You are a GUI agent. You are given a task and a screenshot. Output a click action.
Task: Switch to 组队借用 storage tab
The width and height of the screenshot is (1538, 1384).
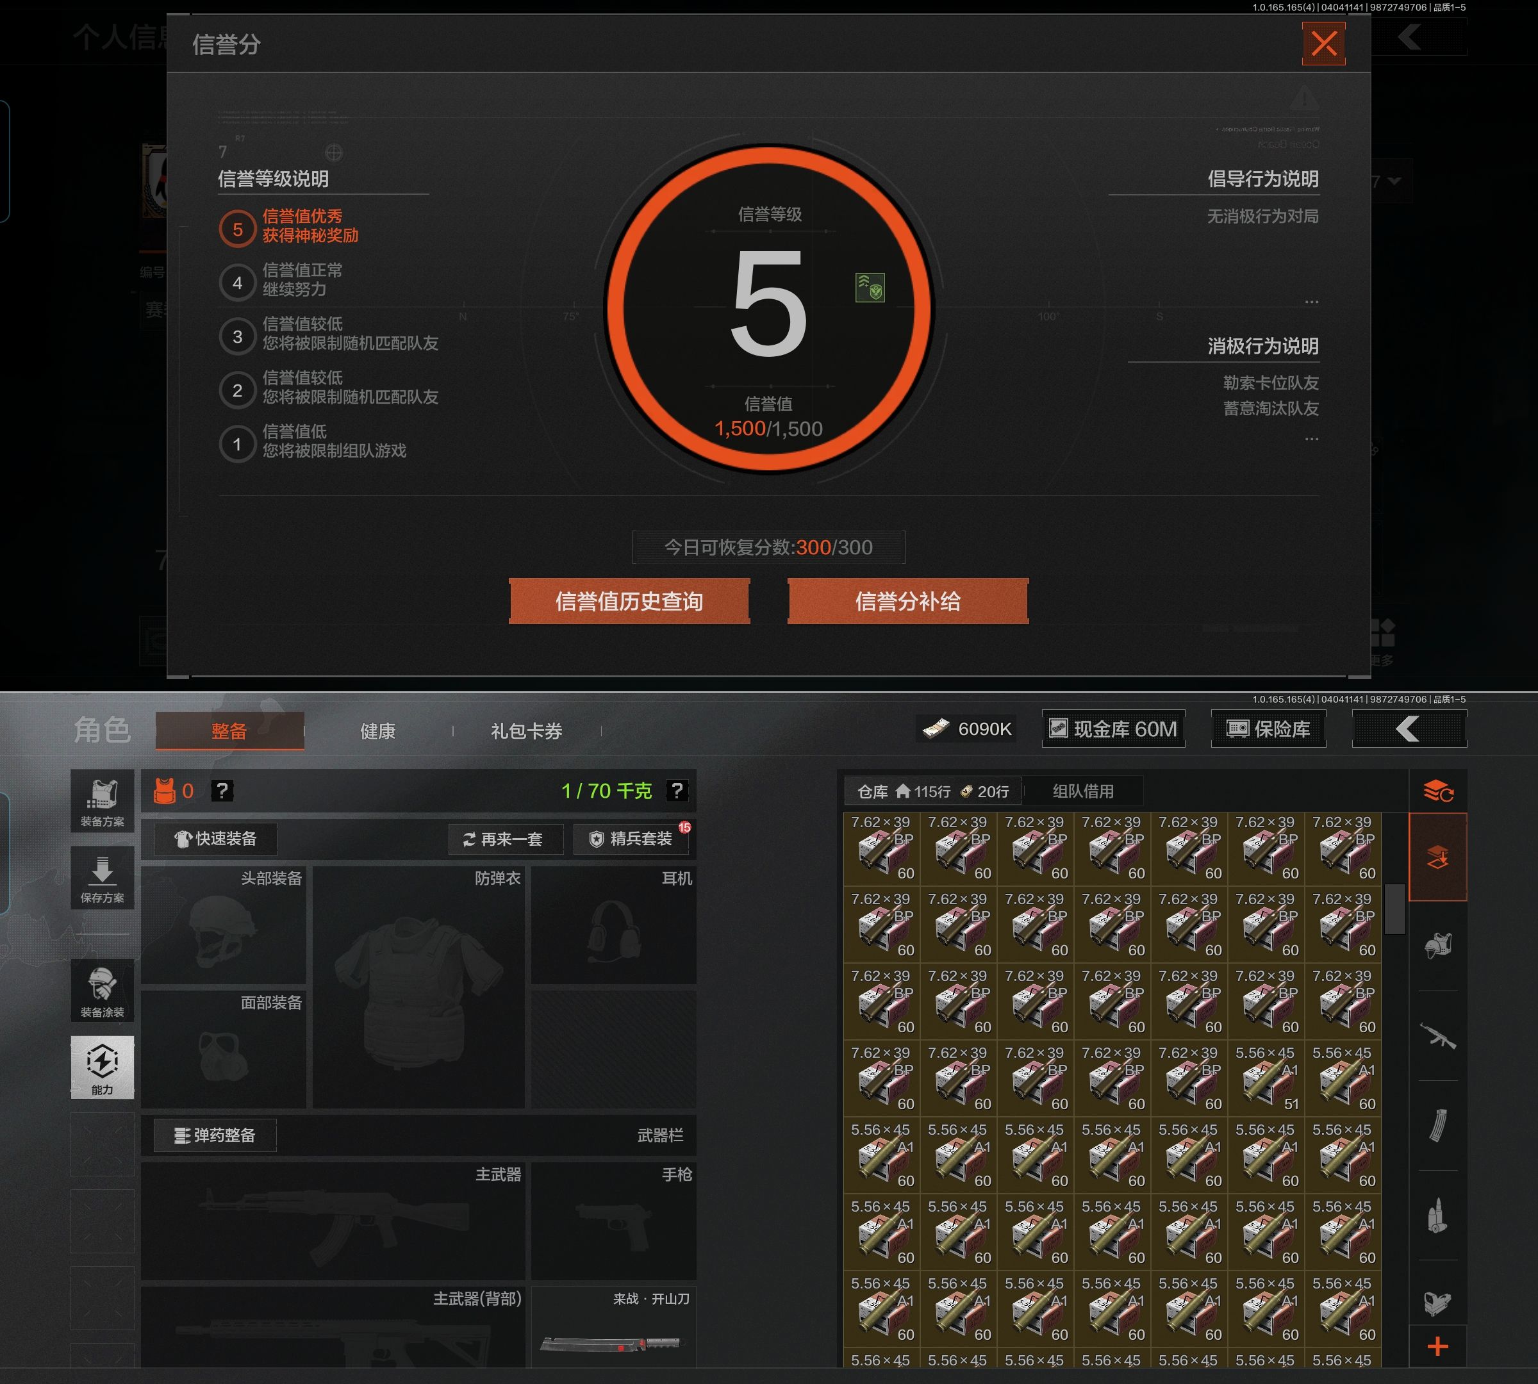coord(1082,791)
